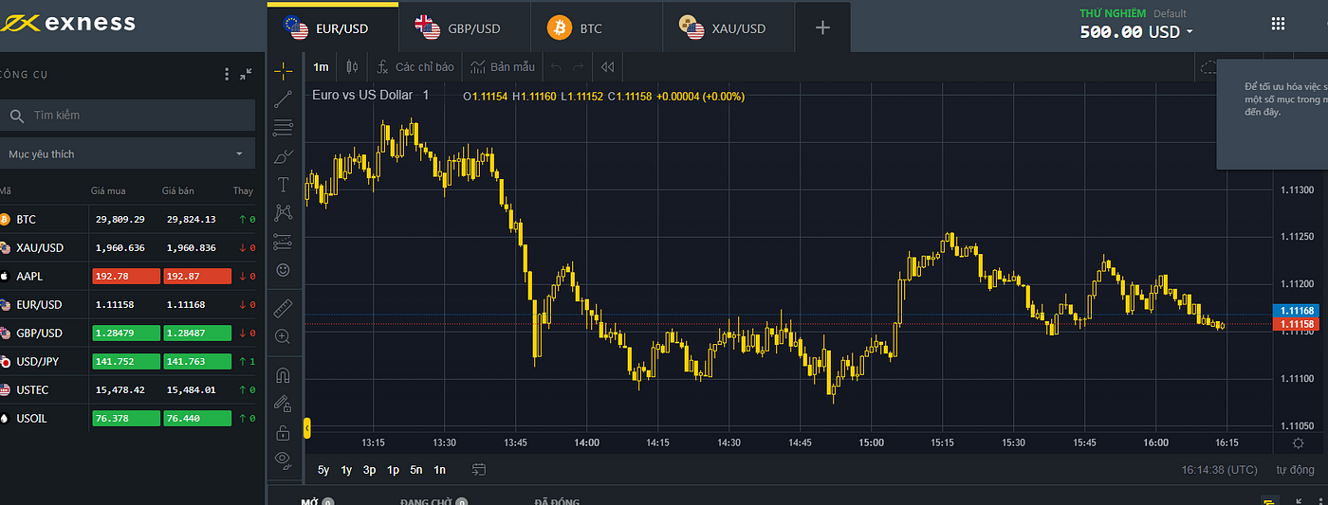Sort watchlist by Giá mua column header
This screenshot has width=1328, height=505.
[108, 190]
